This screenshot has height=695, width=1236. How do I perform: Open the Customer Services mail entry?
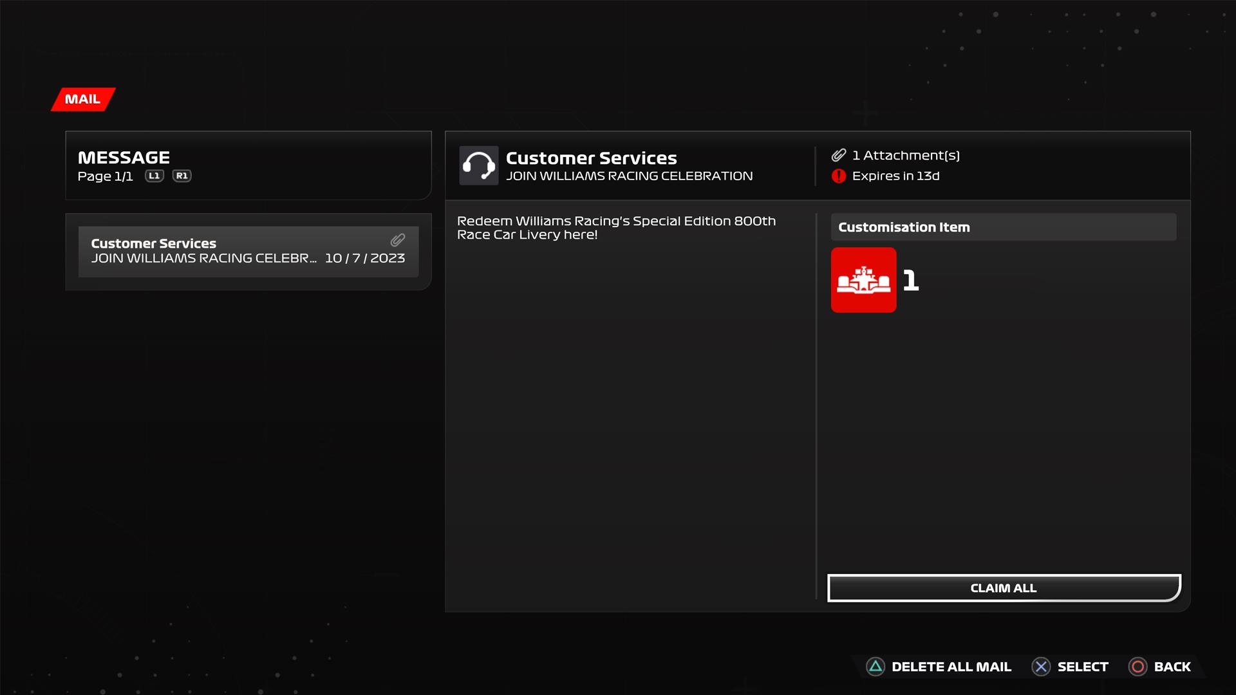248,252
